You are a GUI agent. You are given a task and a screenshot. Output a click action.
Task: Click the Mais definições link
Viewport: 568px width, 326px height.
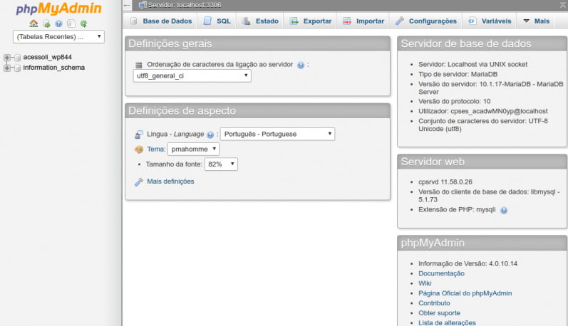[x=170, y=182]
